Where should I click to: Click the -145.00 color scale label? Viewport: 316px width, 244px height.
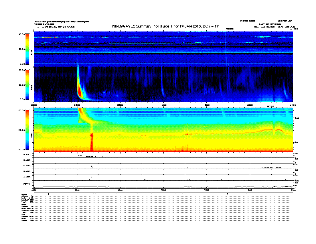coord(21,130)
